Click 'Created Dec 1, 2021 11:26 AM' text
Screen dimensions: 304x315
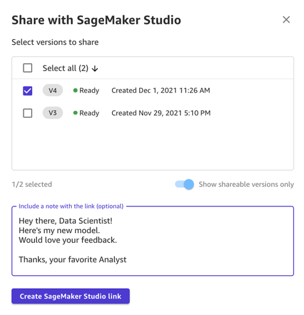tap(161, 90)
